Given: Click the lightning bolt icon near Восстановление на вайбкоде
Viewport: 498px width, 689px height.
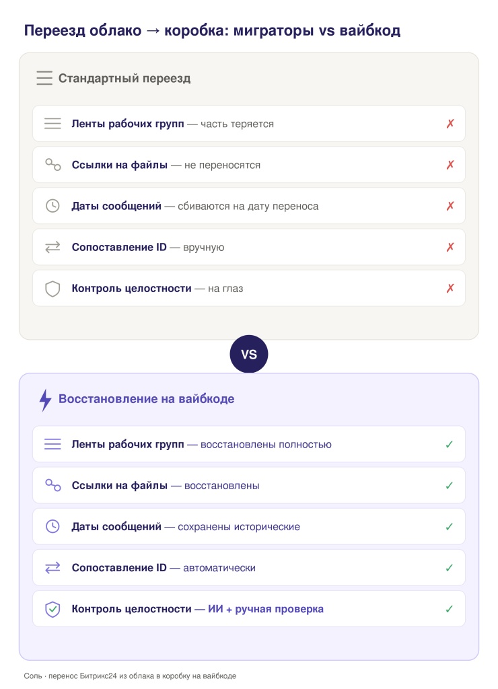Looking at the screenshot, I should pos(45,400).
